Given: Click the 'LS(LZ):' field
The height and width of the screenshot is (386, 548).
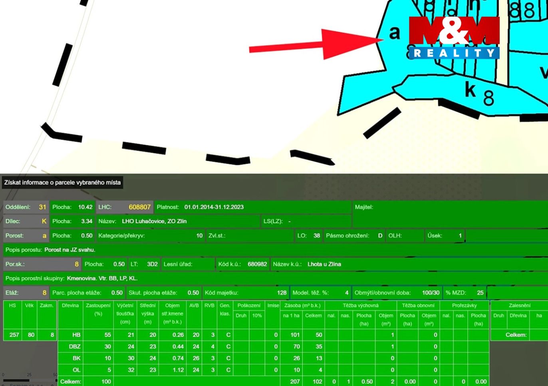Looking at the screenshot, I should [x=306, y=221].
